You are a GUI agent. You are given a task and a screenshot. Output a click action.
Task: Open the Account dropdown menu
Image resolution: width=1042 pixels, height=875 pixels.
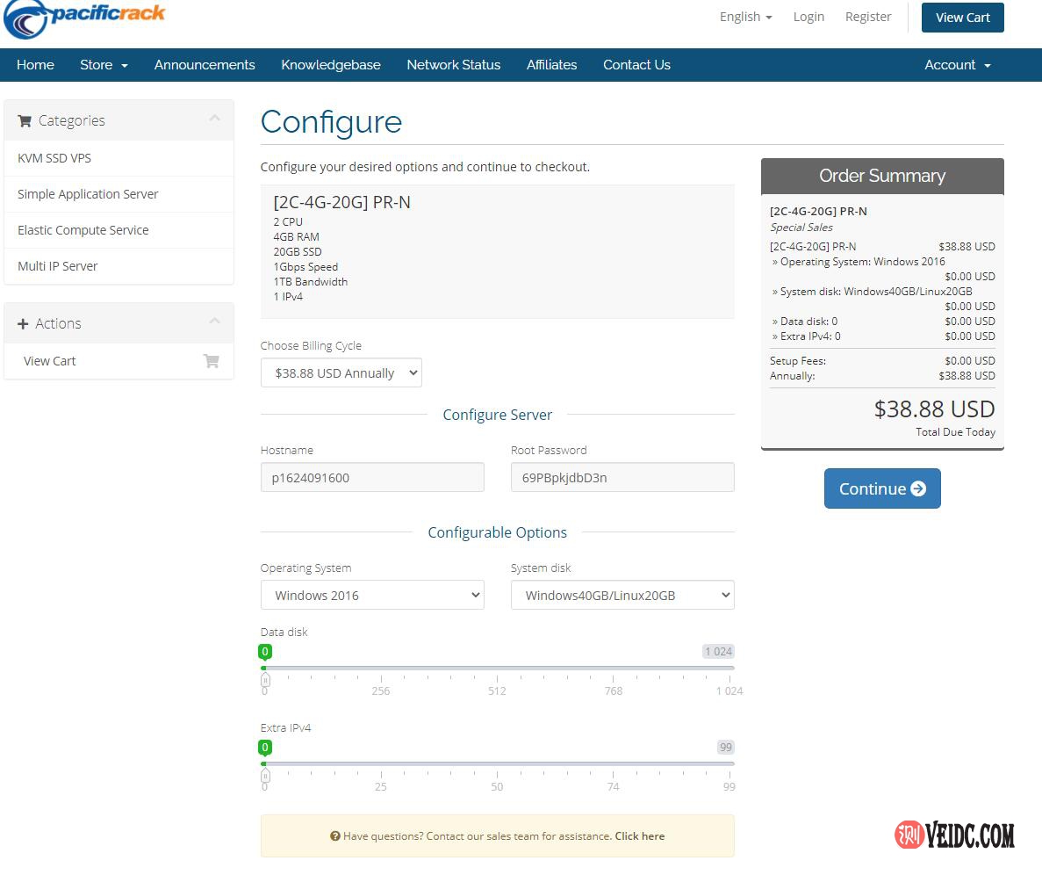pyautogui.click(x=957, y=65)
